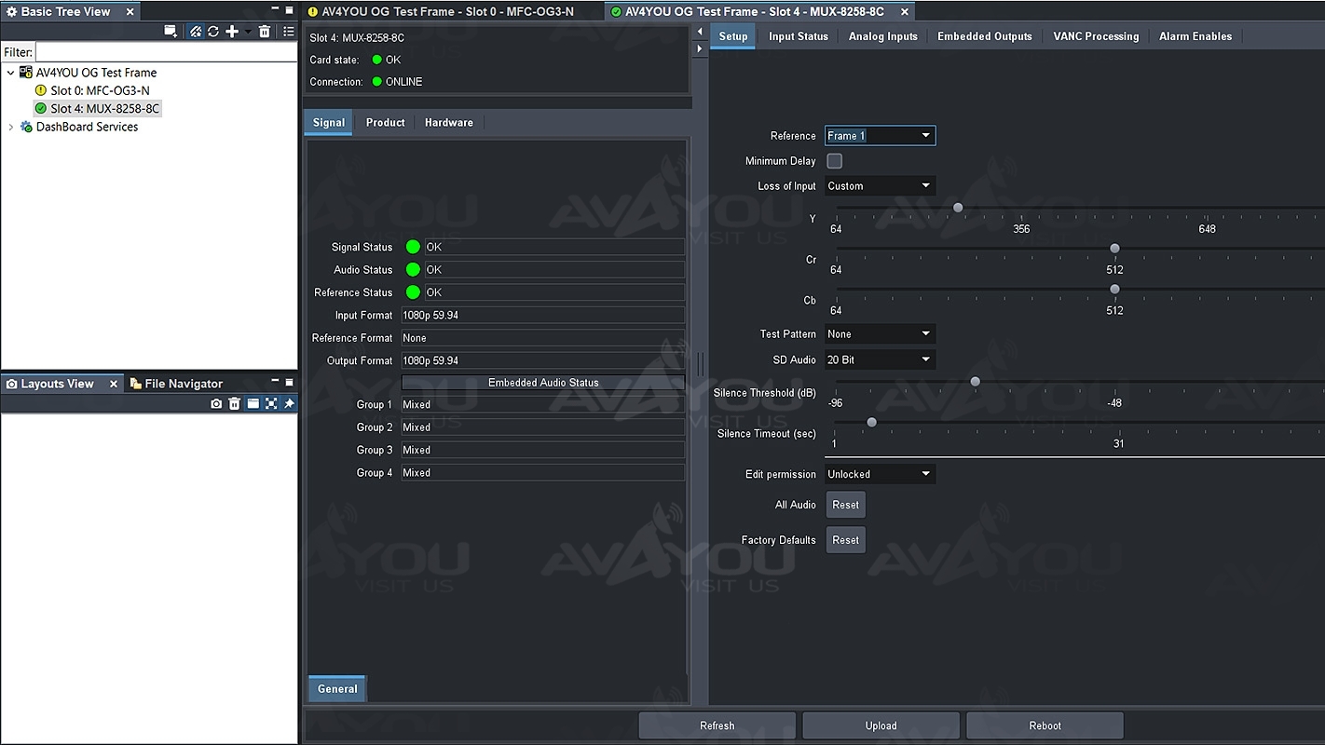Screen dimensions: 1325x745
Task: Open the Reference dropdown showing Frame 1
Action: [x=880, y=136]
